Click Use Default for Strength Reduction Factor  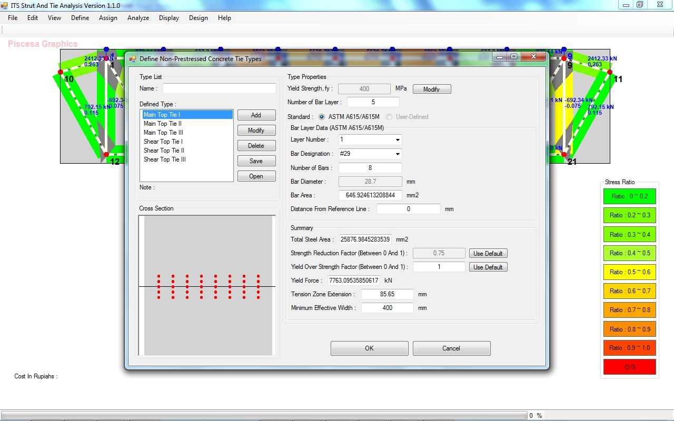point(488,254)
